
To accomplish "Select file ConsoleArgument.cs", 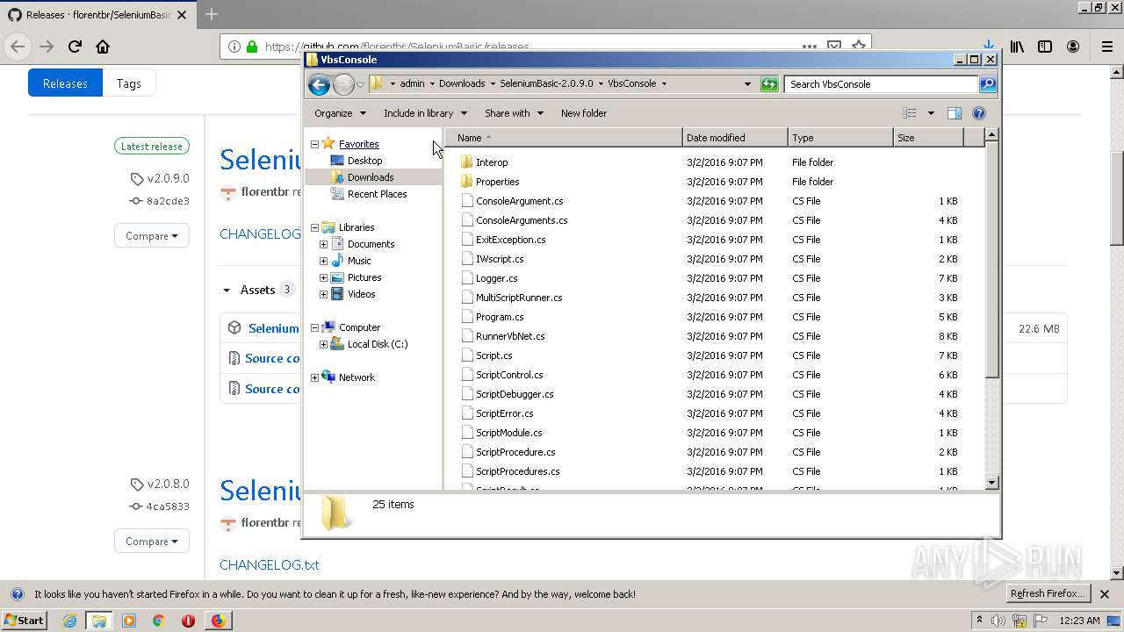I will click(519, 201).
